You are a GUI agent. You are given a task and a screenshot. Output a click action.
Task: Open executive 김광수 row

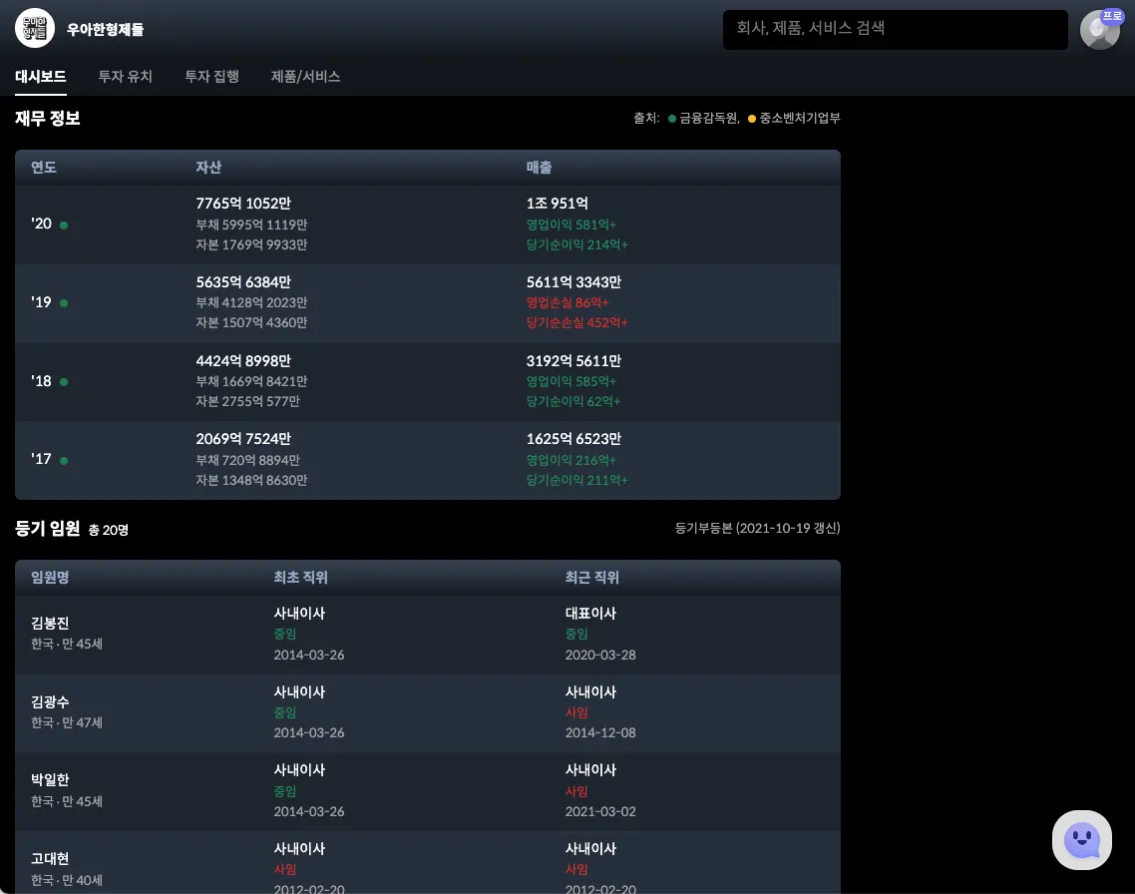point(428,713)
